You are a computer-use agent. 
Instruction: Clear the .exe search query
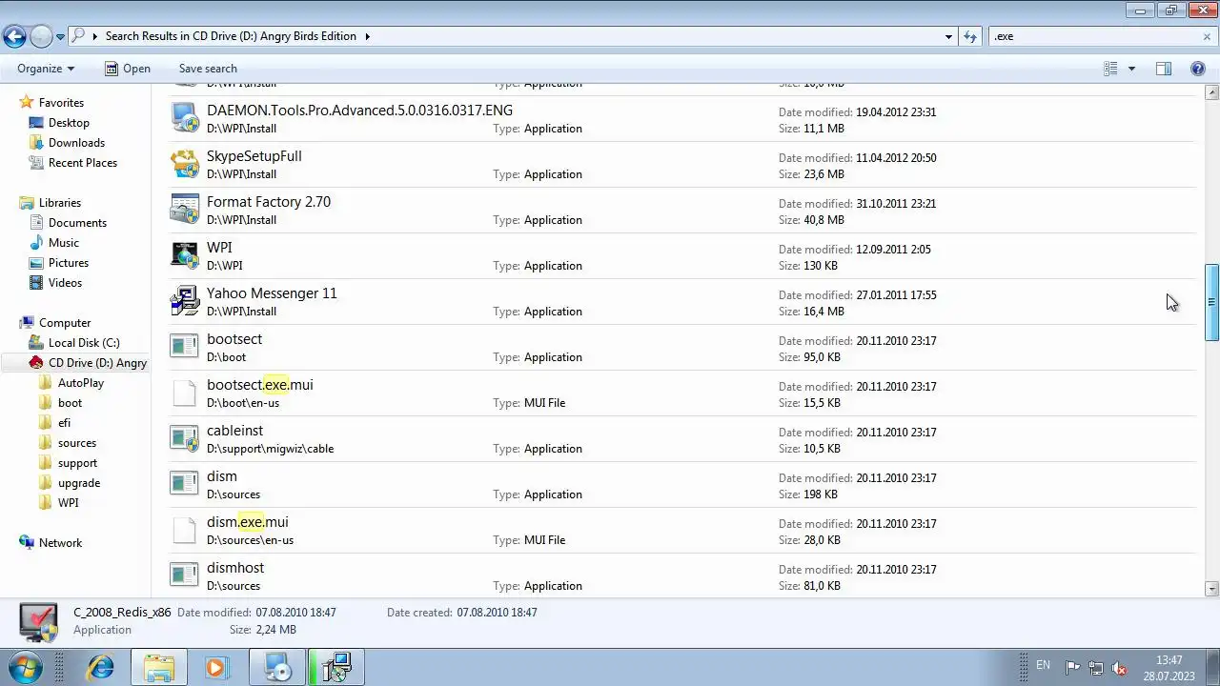pyautogui.click(x=1208, y=36)
